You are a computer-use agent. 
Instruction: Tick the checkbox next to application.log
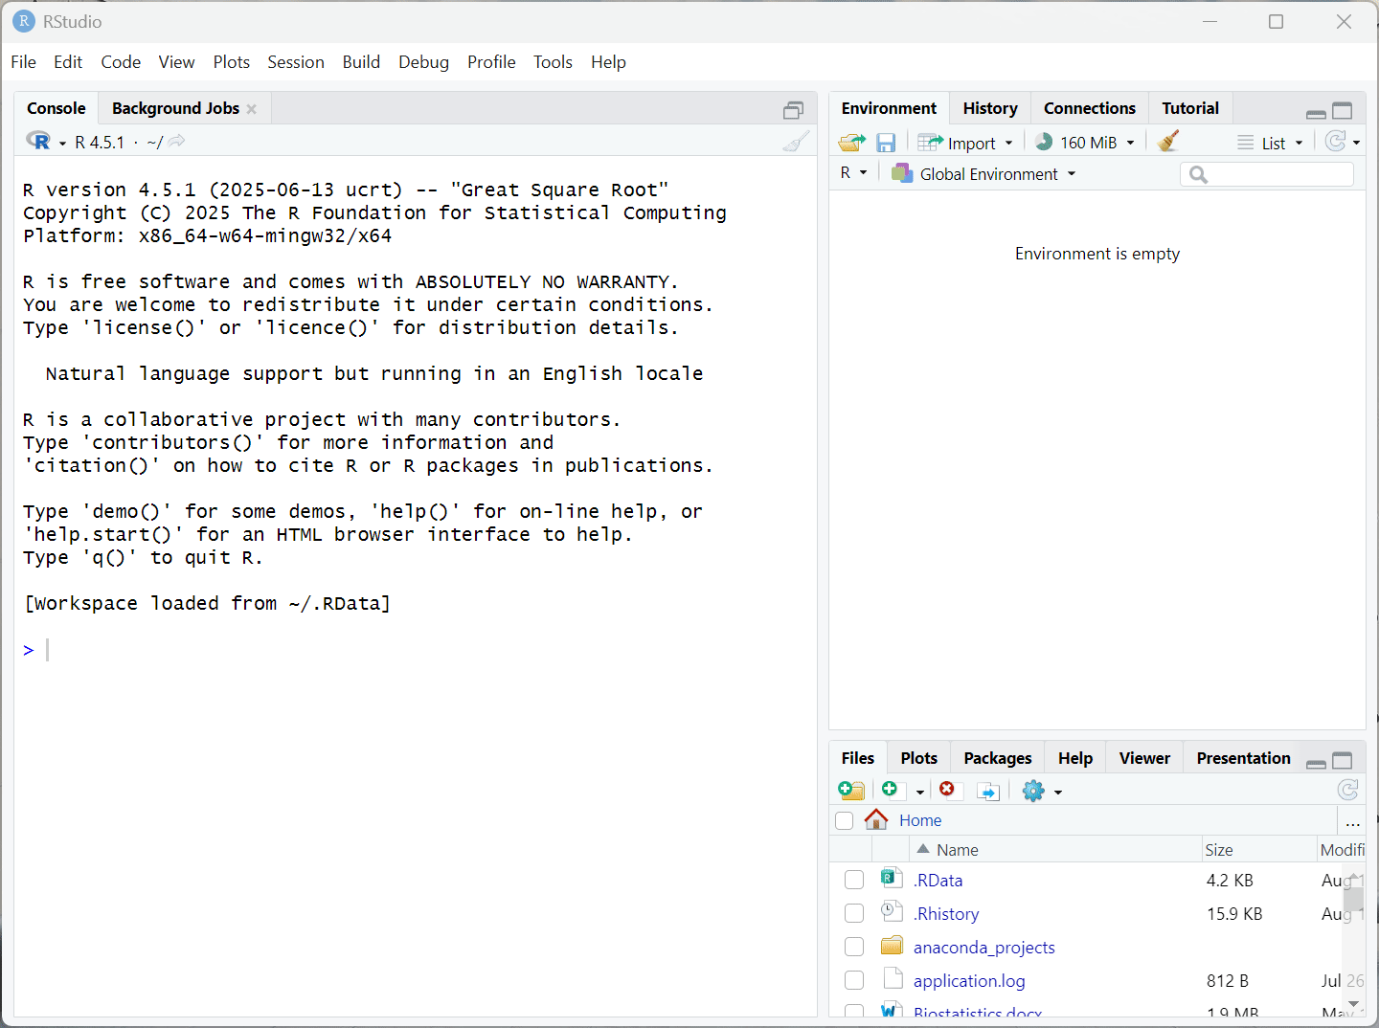click(x=854, y=980)
